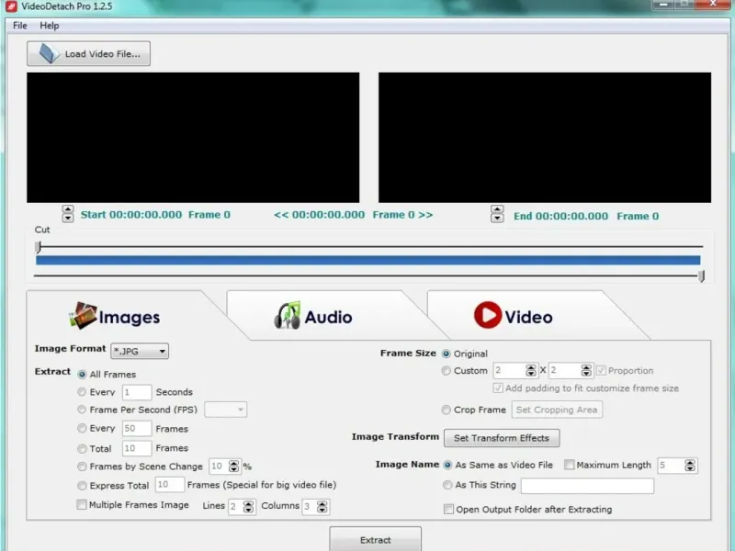Select Frame Per Second (FPS) option

(x=82, y=410)
